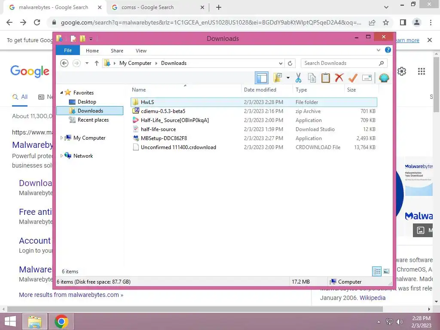Bookmark this page with the star

tap(386, 22)
